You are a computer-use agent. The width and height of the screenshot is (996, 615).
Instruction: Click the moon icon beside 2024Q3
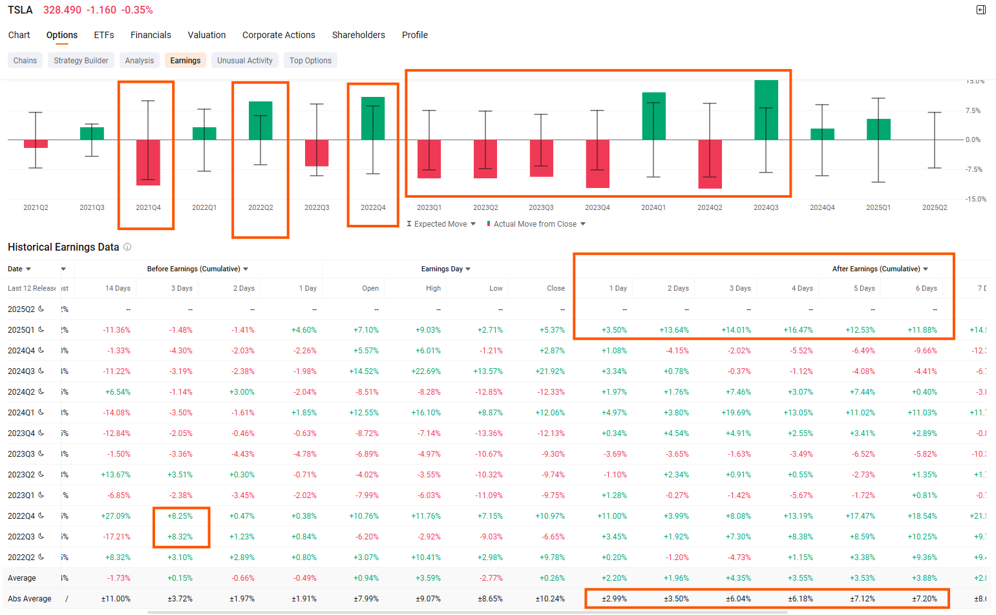coord(41,371)
